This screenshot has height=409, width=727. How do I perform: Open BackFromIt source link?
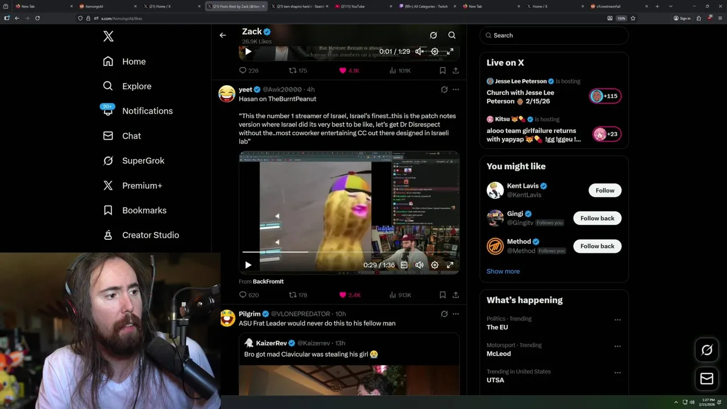pos(268,281)
